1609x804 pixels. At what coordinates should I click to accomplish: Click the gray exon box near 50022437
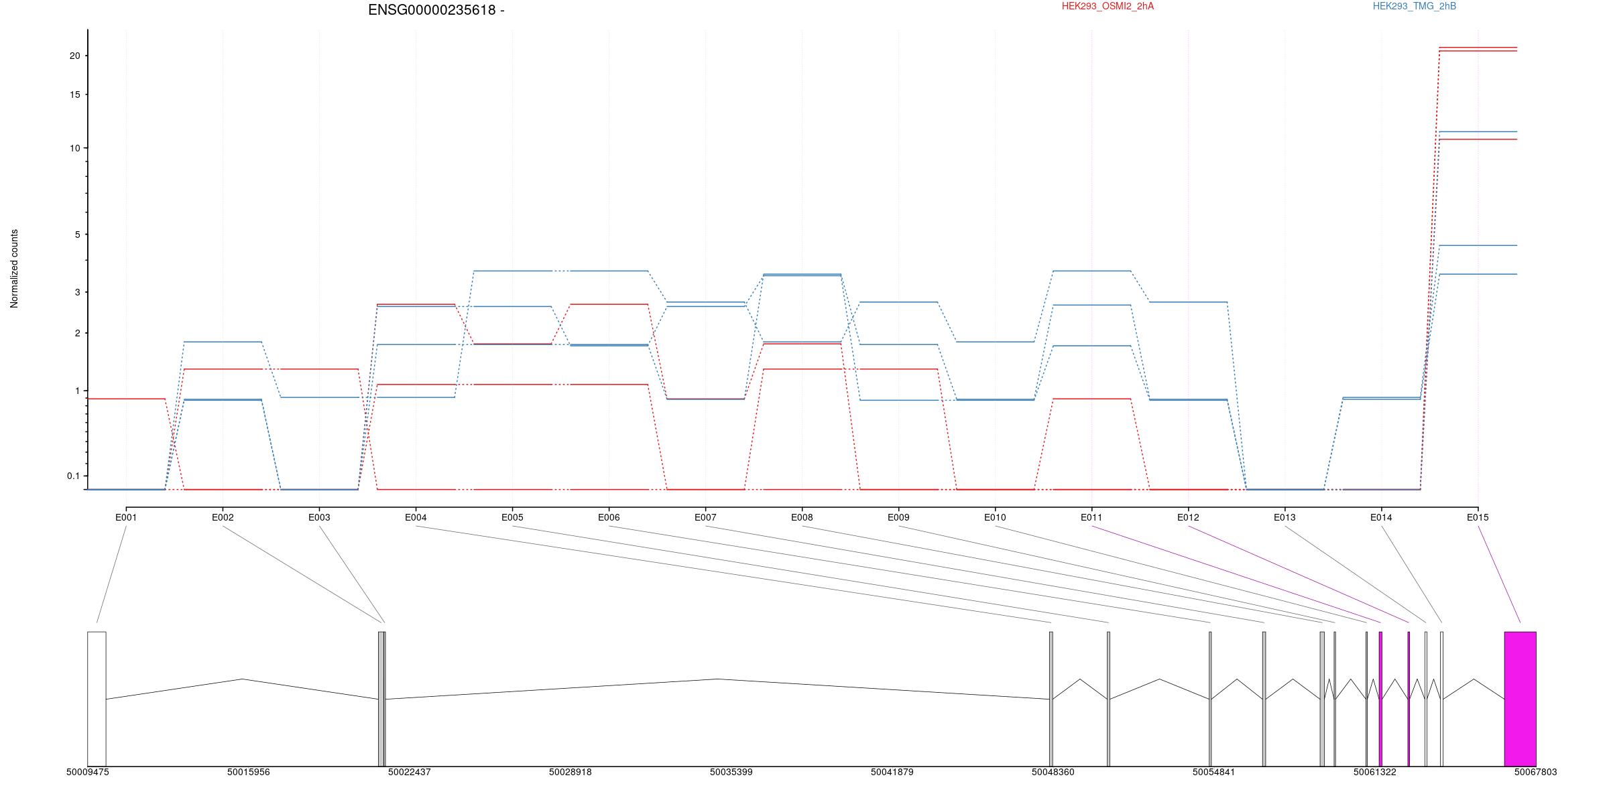click(381, 699)
